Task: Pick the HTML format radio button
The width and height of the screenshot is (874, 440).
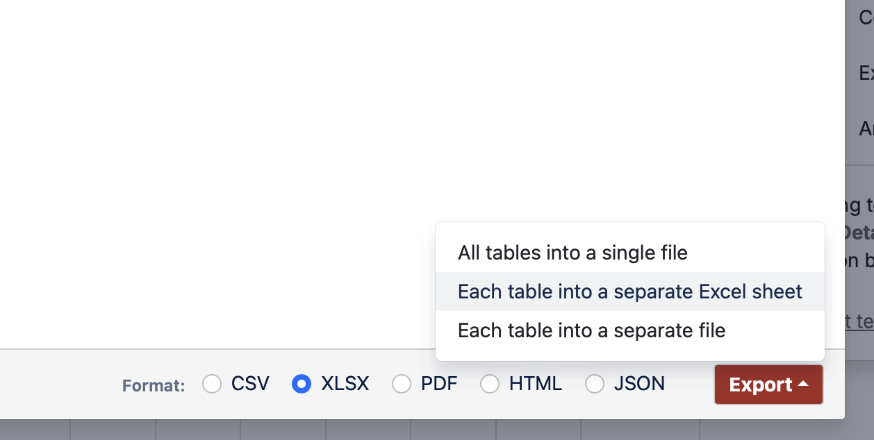Action: pyautogui.click(x=490, y=384)
